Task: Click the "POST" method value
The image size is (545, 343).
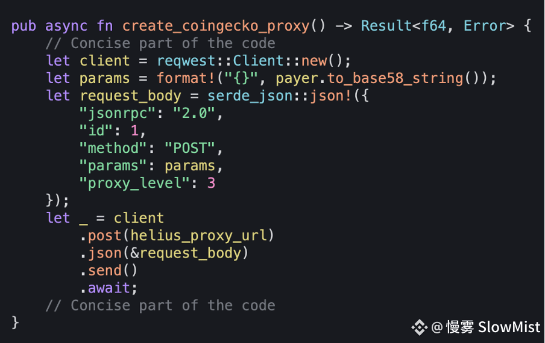Action: (x=190, y=149)
